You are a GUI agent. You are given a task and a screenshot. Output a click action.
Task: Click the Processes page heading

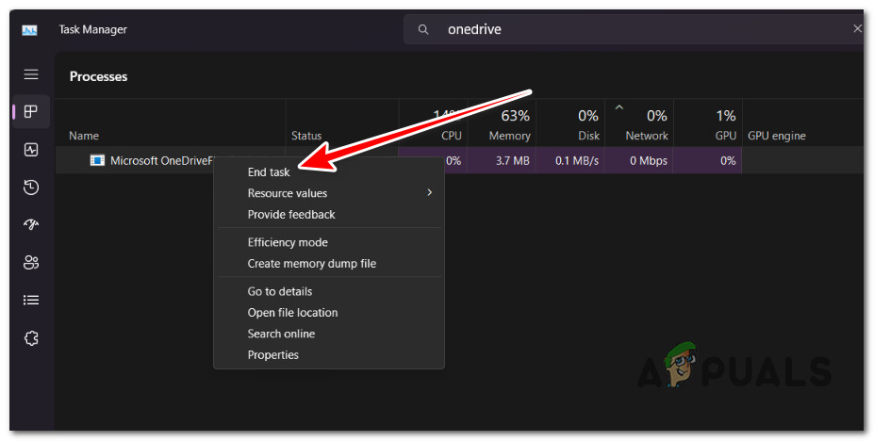tap(99, 77)
